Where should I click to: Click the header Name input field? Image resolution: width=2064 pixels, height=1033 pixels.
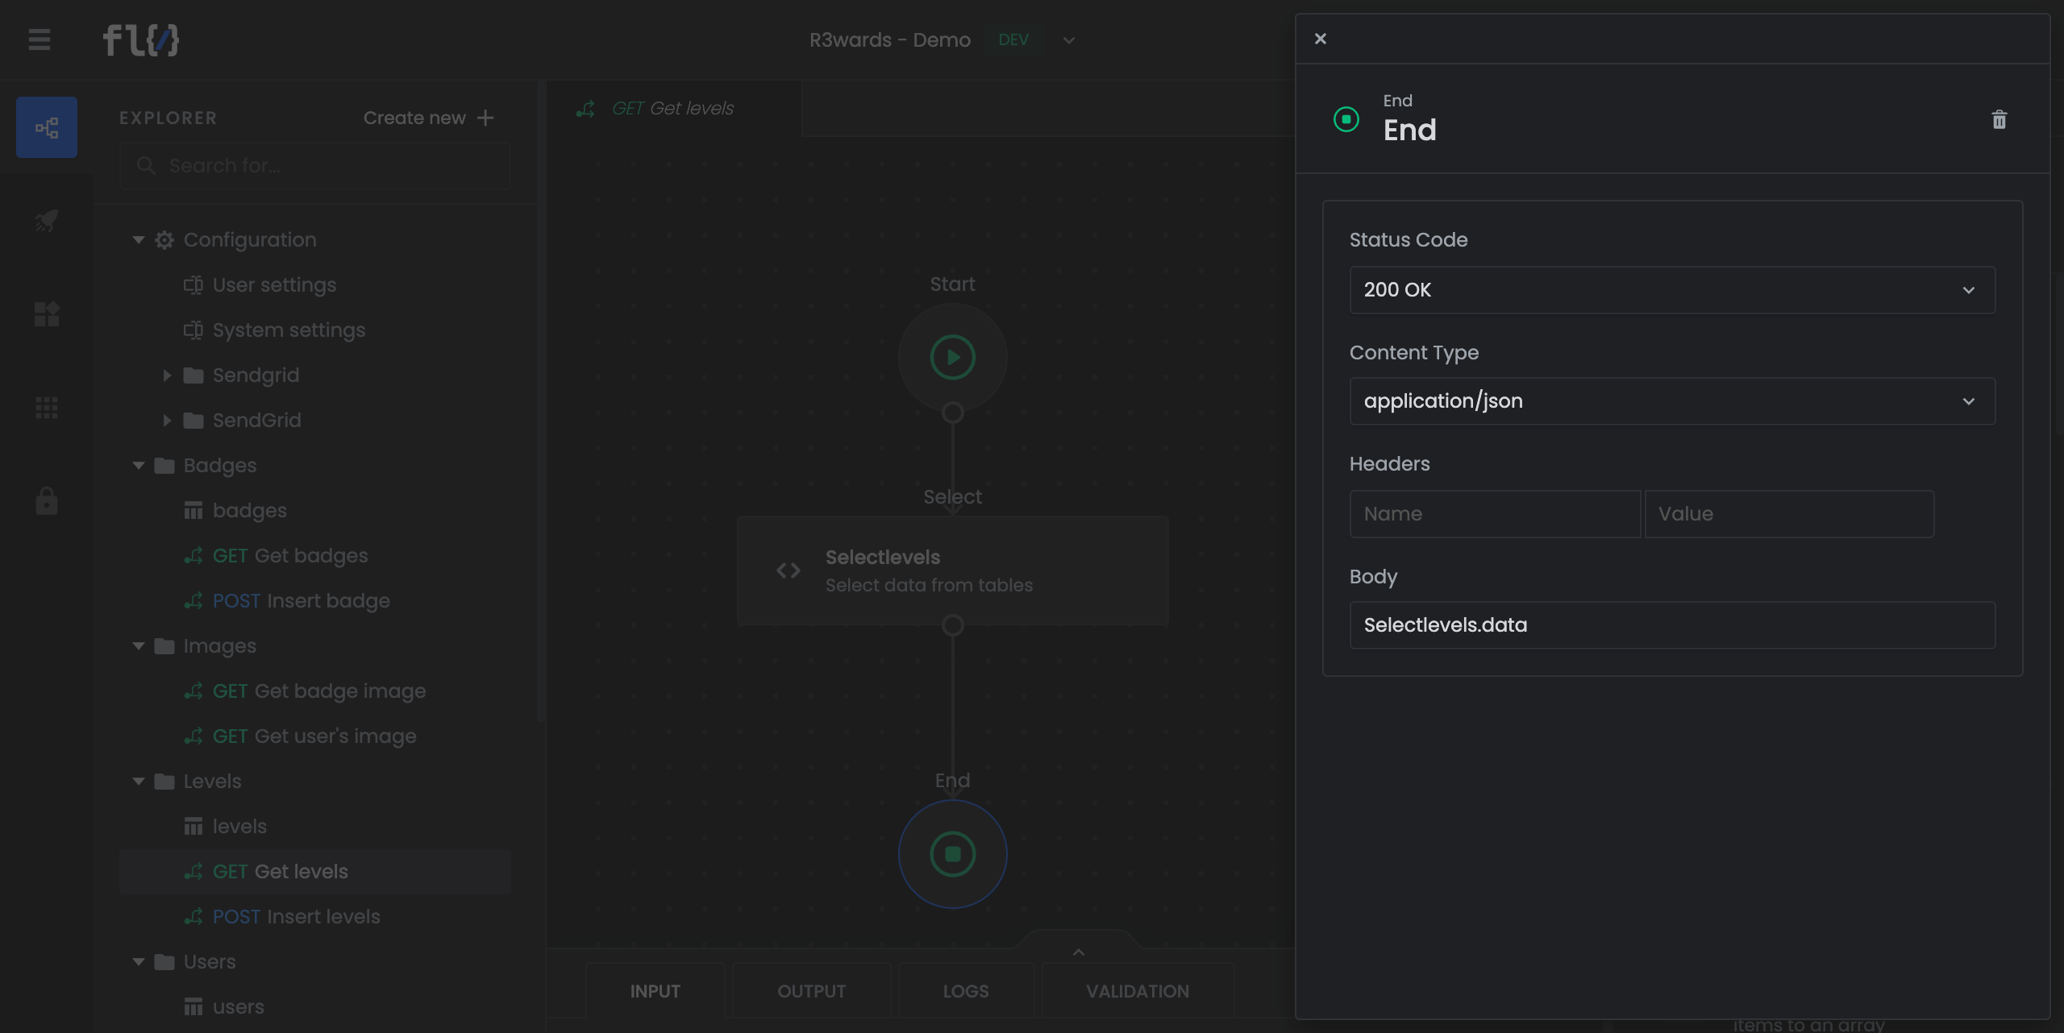pyautogui.click(x=1494, y=514)
